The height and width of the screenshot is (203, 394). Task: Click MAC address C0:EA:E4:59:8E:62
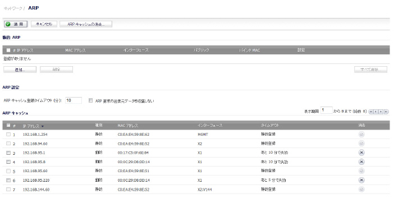pos(134,135)
